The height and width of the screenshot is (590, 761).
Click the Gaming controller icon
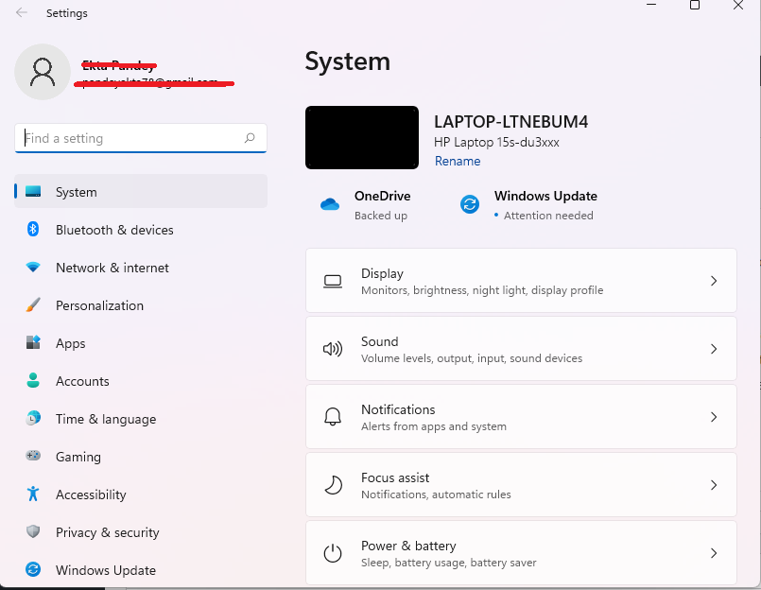pos(33,457)
